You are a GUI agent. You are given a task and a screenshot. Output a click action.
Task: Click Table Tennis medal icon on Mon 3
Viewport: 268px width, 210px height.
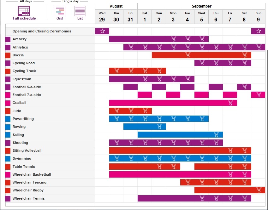click(174, 166)
